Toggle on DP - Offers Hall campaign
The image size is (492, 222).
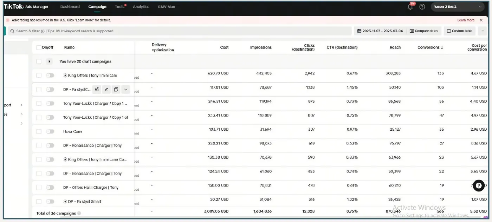pos(50,188)
